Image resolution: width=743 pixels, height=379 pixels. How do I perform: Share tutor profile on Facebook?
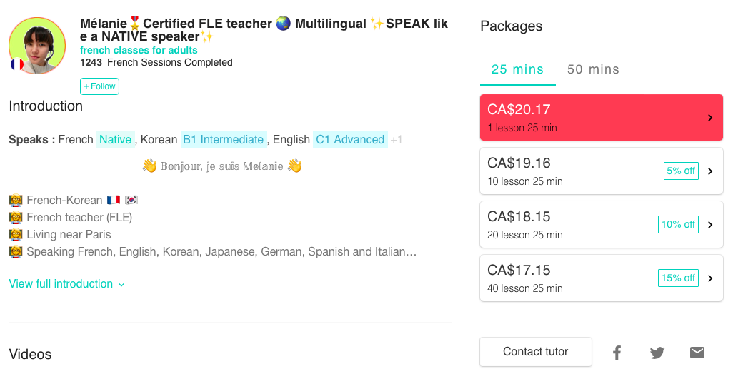click(617, 353)
